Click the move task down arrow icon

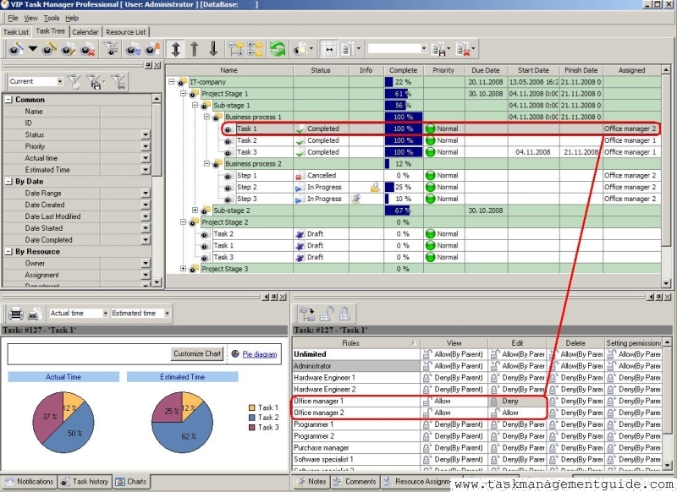213,49
